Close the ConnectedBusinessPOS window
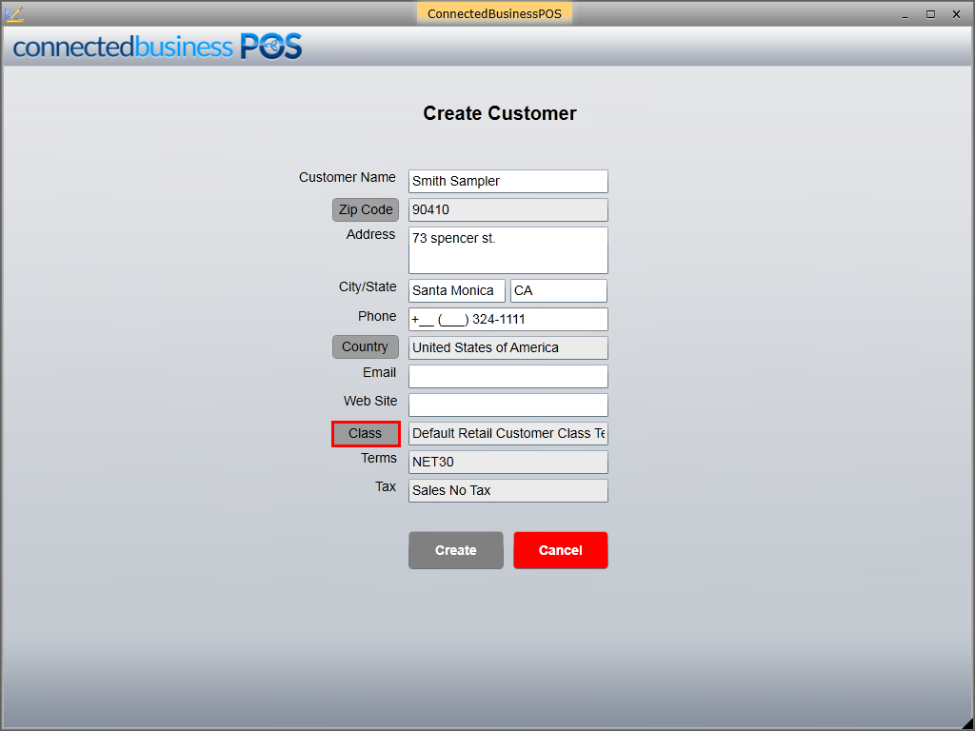 tap(956, 14)
